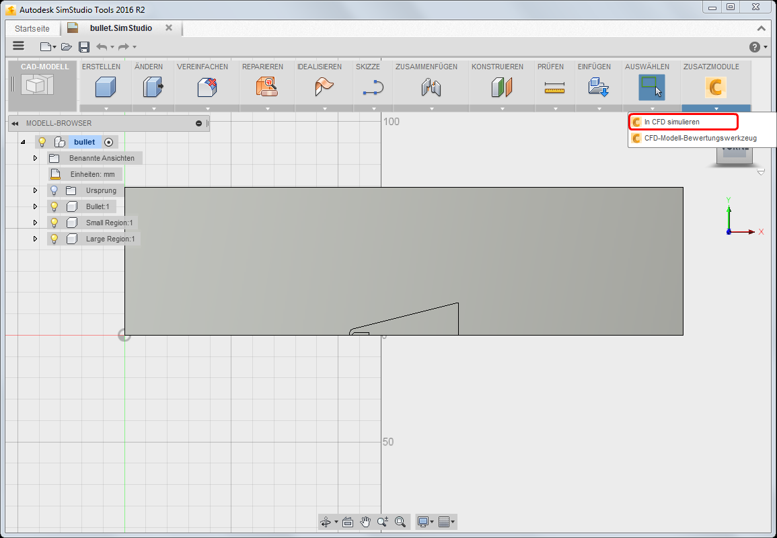777x538 pixels.
Task: Hide the Small Region:1 component
Action: tap(54, 223)
